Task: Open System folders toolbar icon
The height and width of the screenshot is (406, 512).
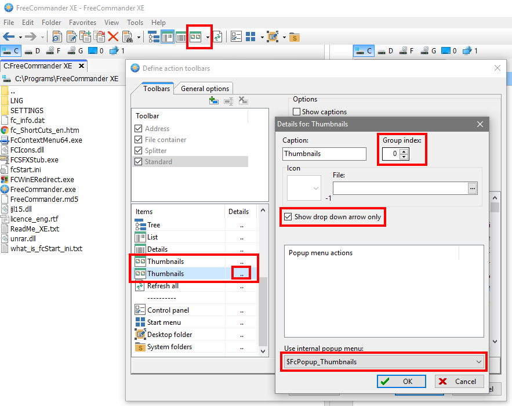Action: [x=295, y=37]
